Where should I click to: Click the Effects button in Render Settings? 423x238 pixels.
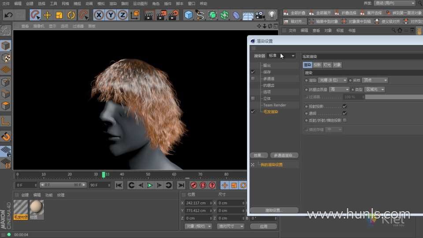[259, 155]
